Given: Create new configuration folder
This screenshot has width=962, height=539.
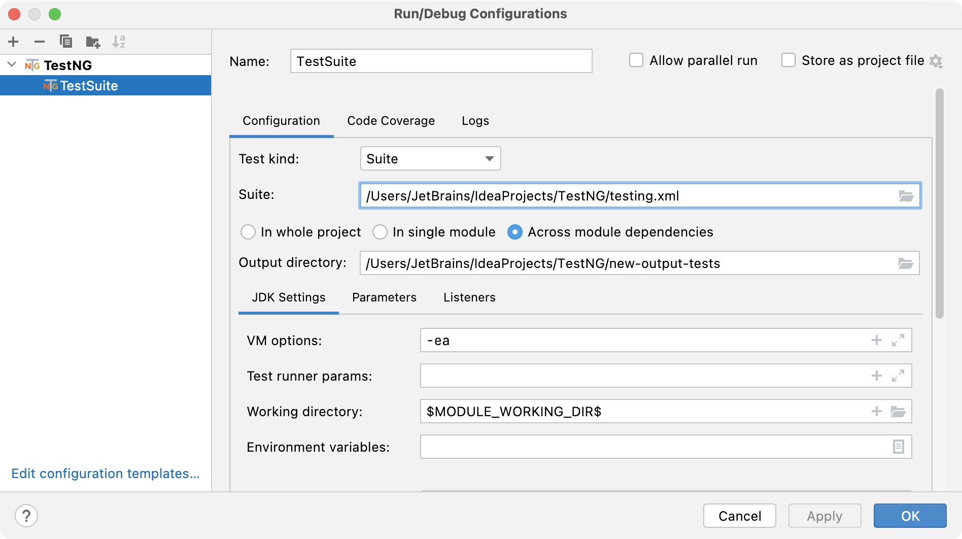Looking at the screenshot, I should [93, 42].
